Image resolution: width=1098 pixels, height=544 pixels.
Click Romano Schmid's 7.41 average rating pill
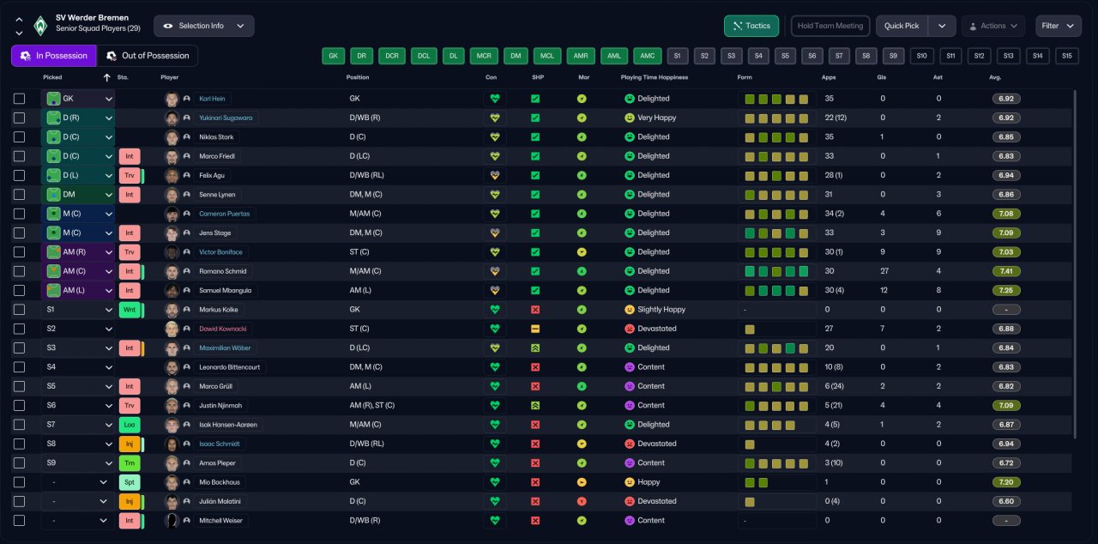point(1006,271)
